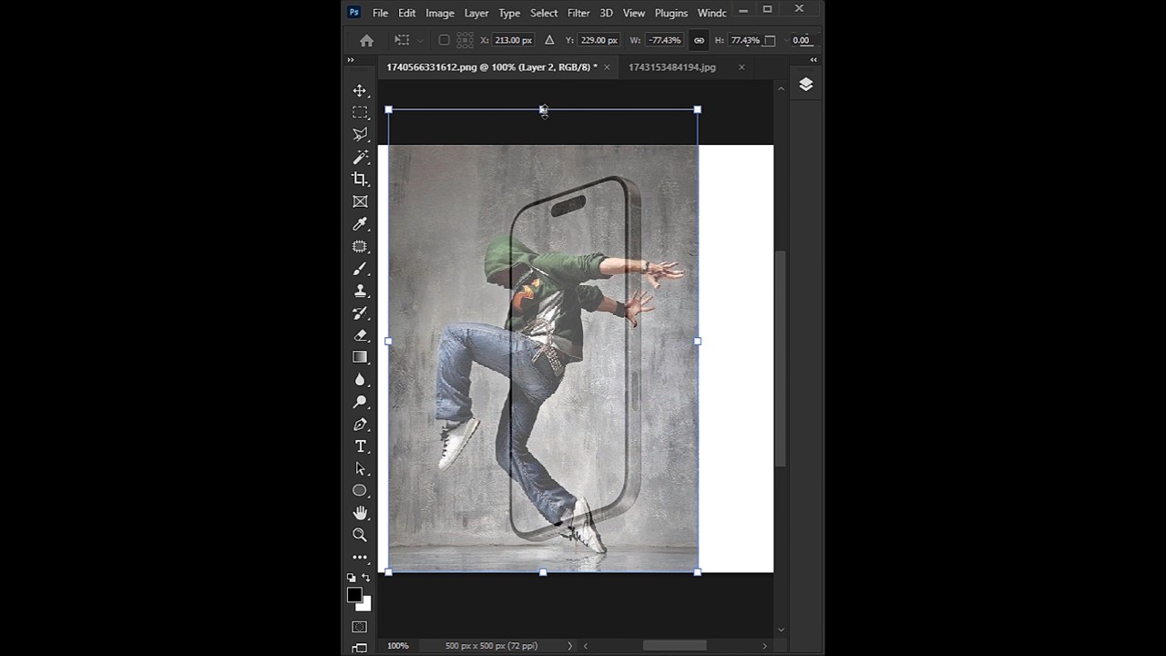This screenshot has height=656, width=1166.
Task: Click the reference point location grid
Action: [465, 40]
